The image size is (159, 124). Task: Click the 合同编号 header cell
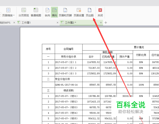68,49
